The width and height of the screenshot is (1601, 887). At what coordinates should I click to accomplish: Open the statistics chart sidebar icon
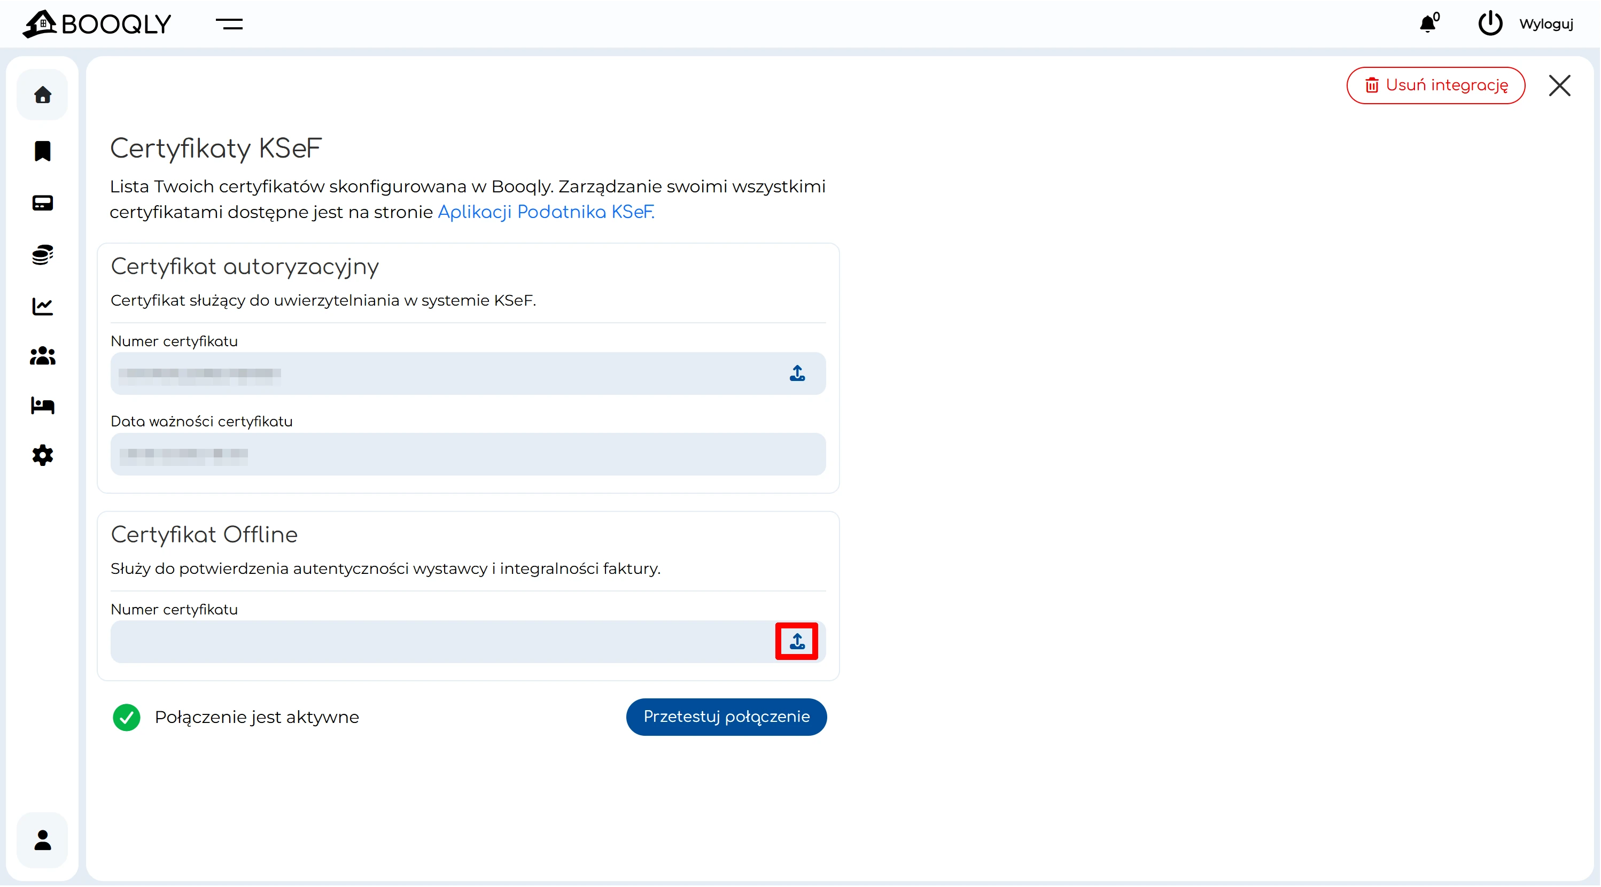coord(42,306)
